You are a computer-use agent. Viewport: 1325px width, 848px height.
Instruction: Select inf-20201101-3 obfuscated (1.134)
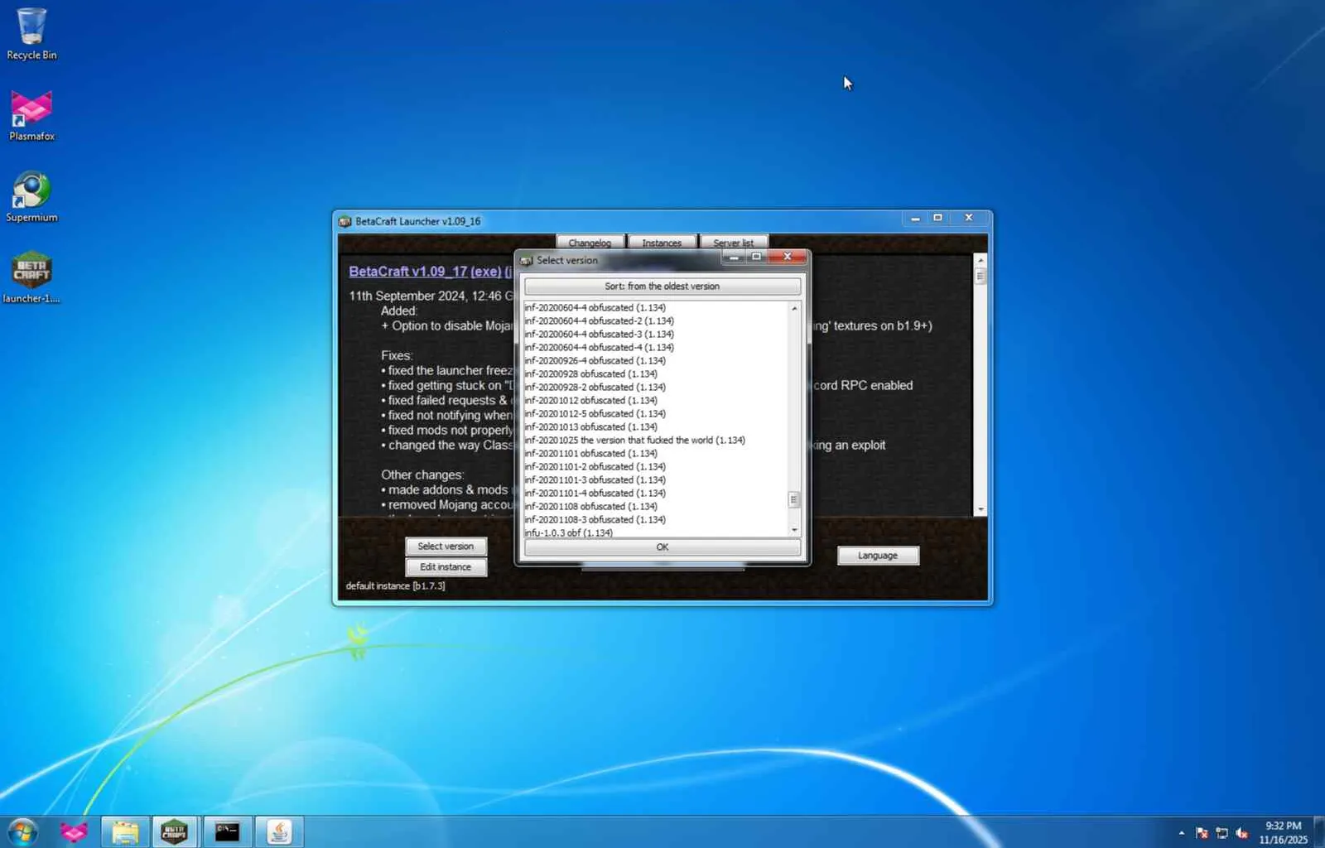[x=656, y=480]
